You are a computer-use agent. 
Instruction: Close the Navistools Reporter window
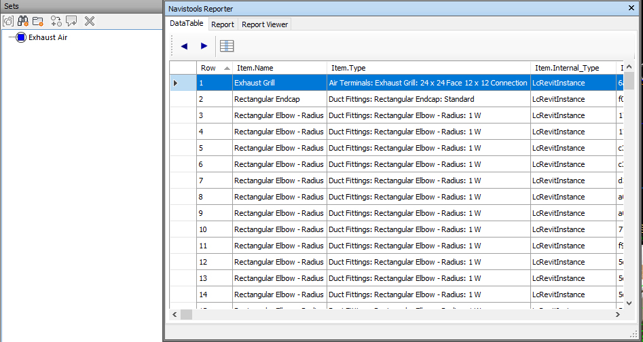(x=631, y=7)
